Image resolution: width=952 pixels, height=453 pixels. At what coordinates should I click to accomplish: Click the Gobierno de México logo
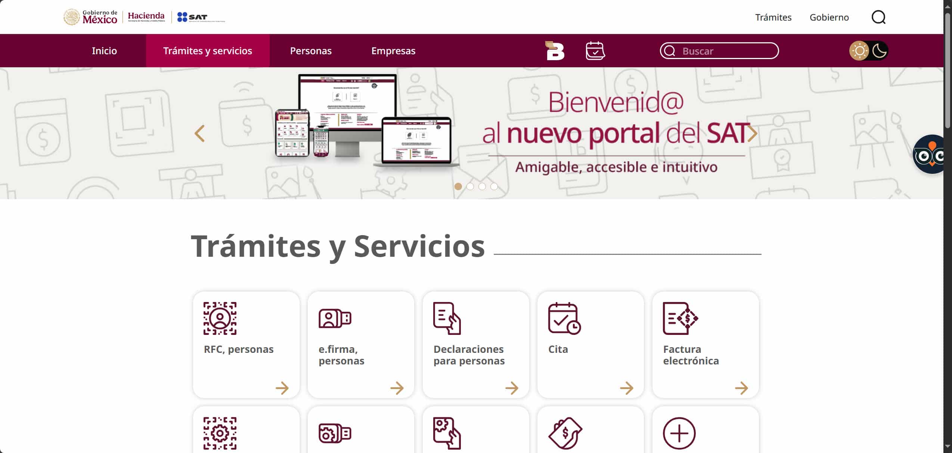pyautogui.click(x=90, y=17)
